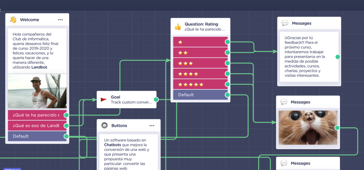Click the green output connector on Goal block
This screenshot has width=364, height=170.
156,99
